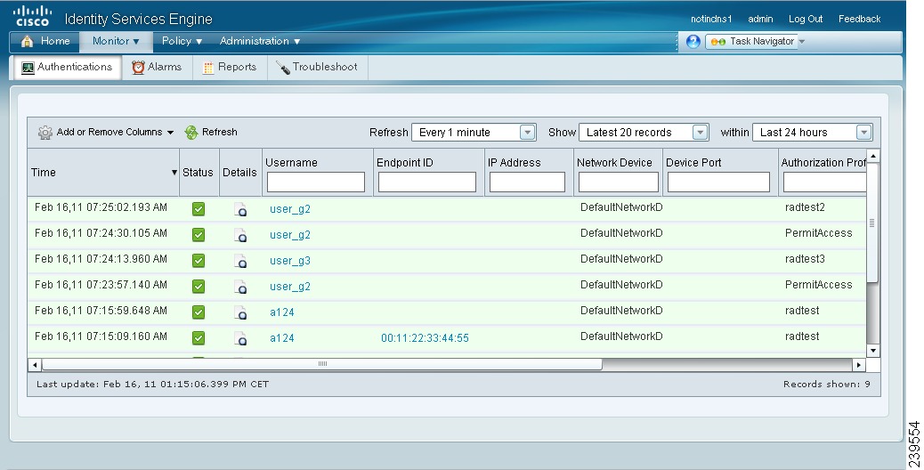The width and height of the screenshot is (924, 470).
Task: Click the notincins1 hostname text
Action: point(711,19)
